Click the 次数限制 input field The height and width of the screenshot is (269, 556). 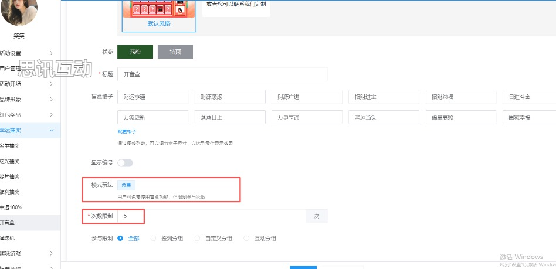pos(211,216)
